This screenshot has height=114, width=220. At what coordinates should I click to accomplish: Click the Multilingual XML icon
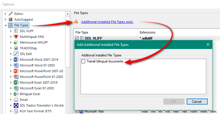16,37
